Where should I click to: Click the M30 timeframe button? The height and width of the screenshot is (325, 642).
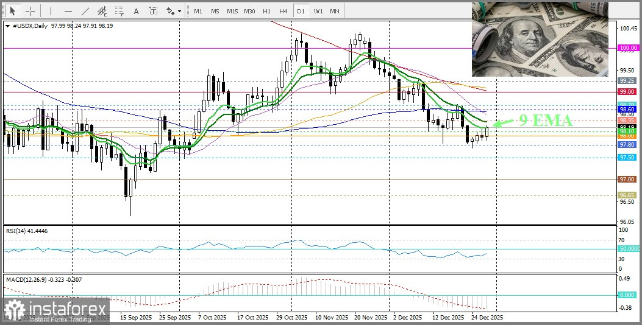point(249,11)
